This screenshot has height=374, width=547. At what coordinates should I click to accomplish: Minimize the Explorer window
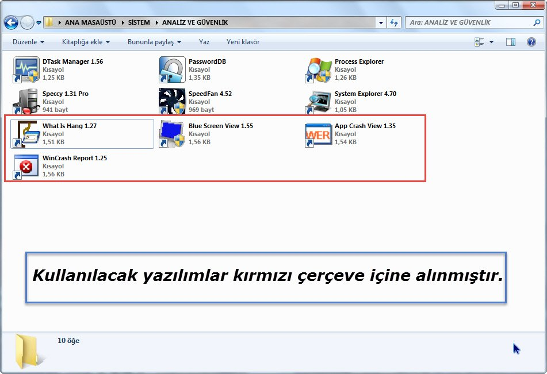coord(502,5)
